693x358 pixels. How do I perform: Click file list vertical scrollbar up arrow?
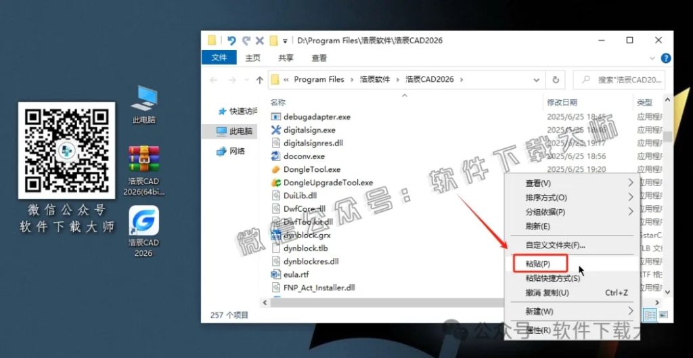[x=667, y=101]
